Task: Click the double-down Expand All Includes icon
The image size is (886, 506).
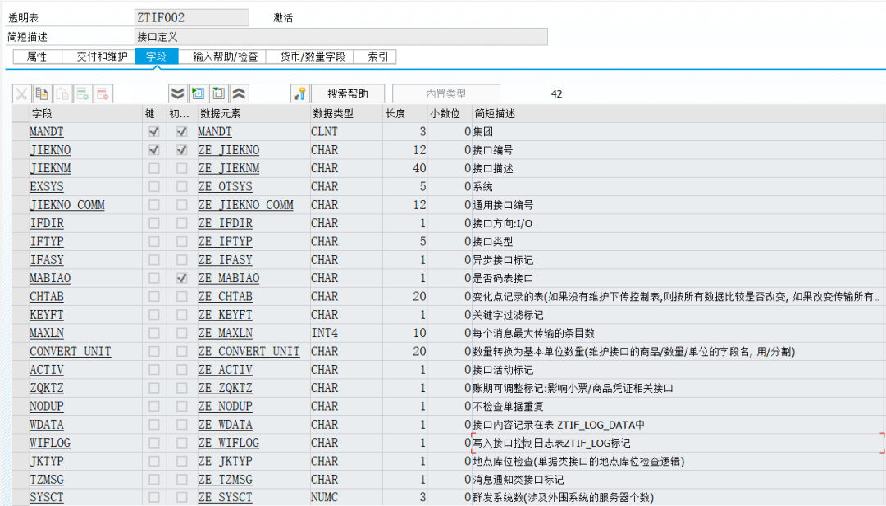Action: (177, 93)
